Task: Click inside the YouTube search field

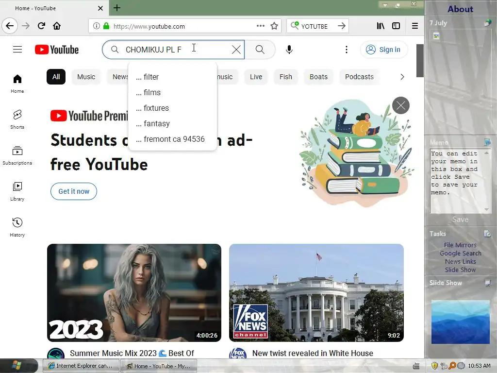Action: pos(173,50)
